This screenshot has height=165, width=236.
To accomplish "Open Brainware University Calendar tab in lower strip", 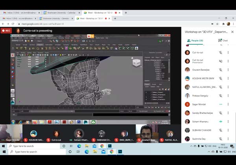I will pos(56,18).
